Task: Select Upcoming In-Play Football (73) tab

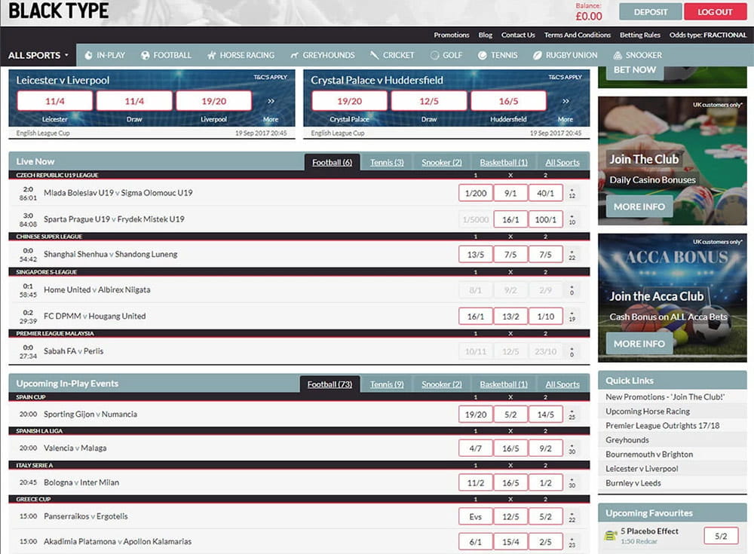Action: coord(329,384)
